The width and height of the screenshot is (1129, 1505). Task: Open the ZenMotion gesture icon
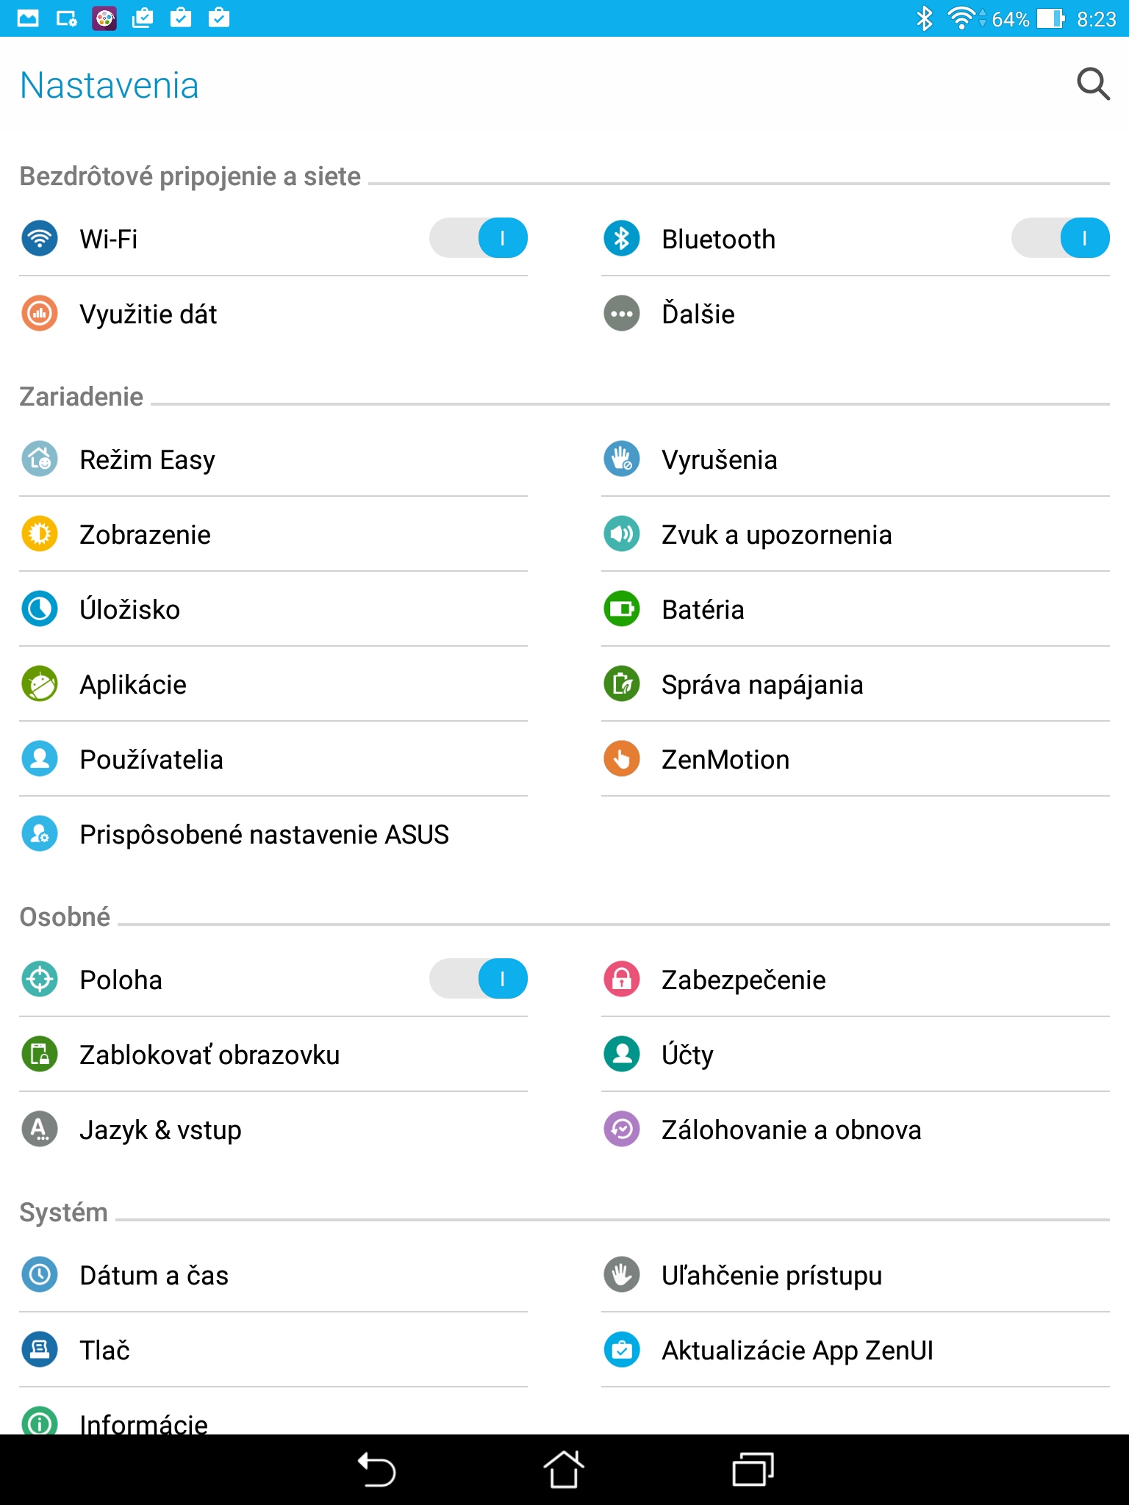coord(622,759)
